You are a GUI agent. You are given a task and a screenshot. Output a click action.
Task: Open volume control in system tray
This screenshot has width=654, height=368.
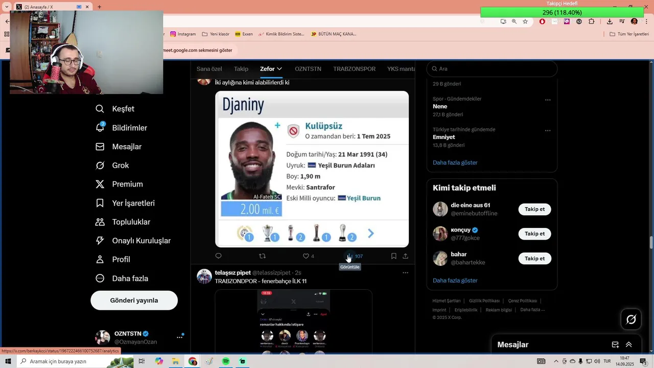click(597, 361)
